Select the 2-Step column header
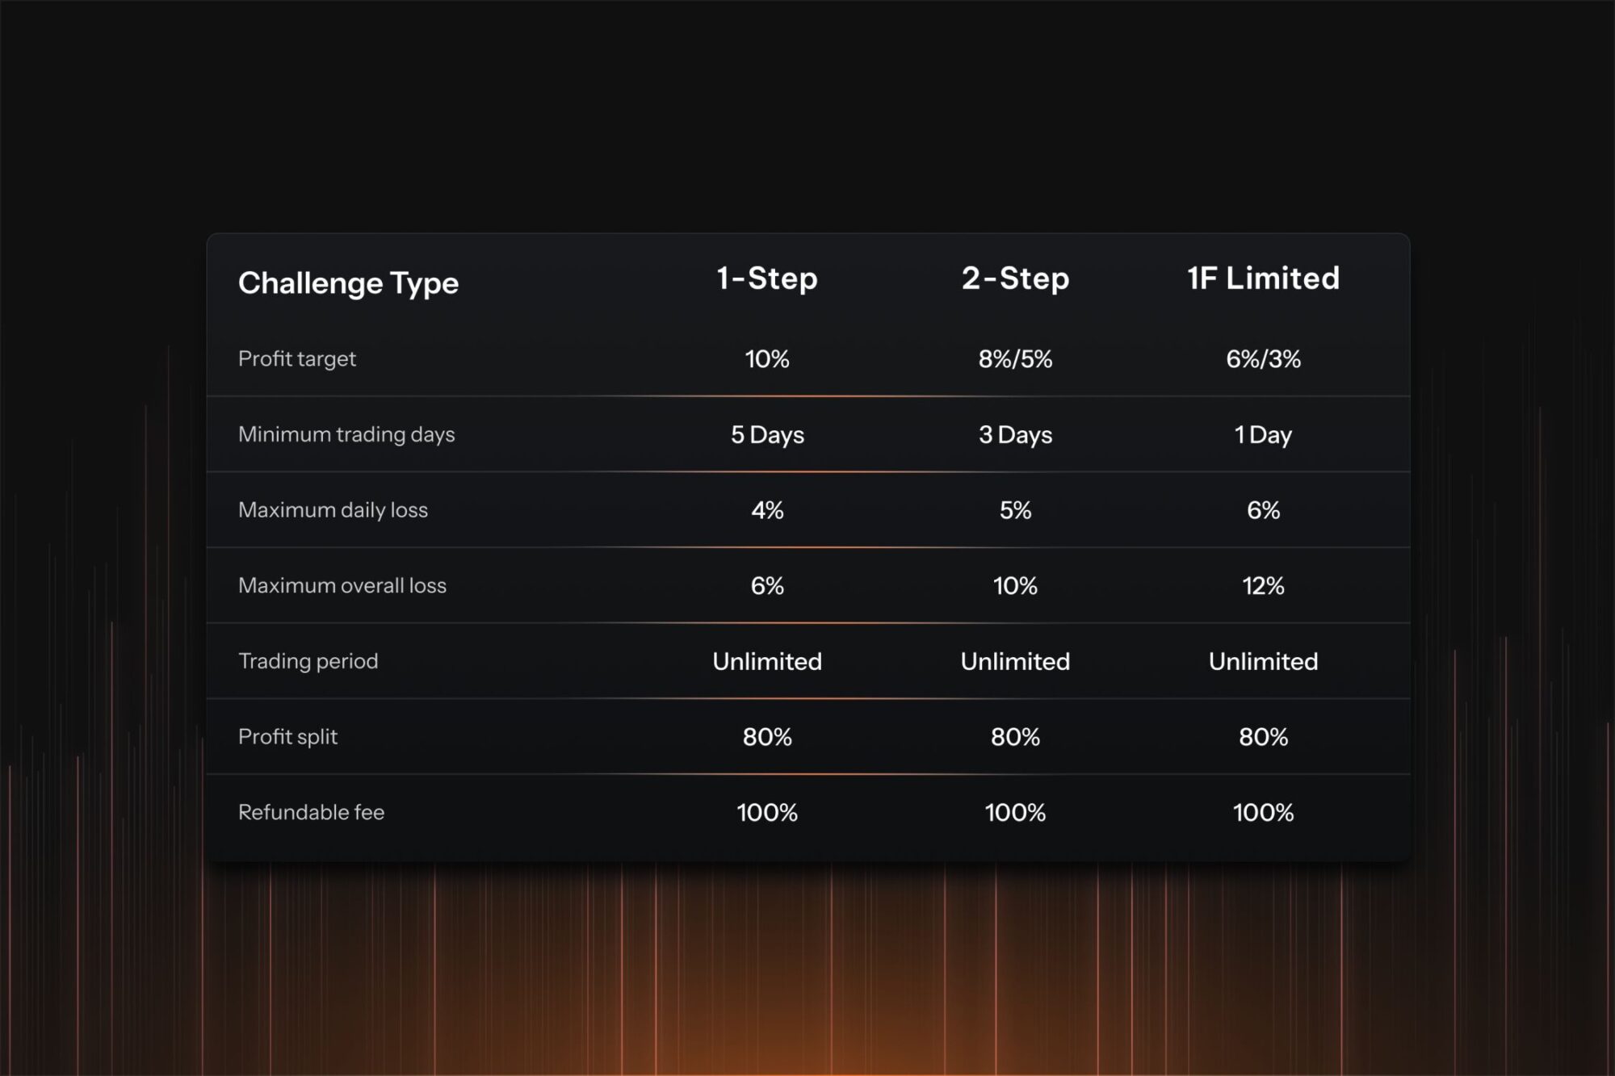This screenshot has height=1076, width=1615. tap(1015, 278)
